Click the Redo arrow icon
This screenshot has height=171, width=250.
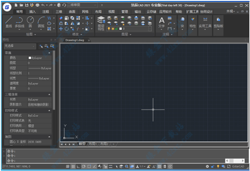[51, 5]
